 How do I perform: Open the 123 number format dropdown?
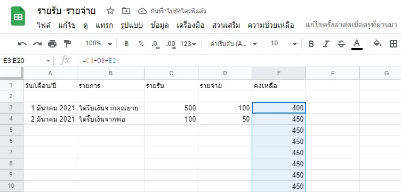tap(188, 44)
